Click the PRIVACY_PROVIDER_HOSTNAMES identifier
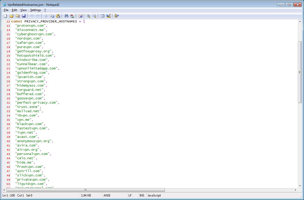The image size is (304, 200). coord(50,21)
